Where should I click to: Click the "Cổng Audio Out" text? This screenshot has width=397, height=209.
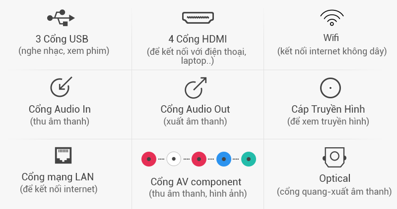click(196, 109)
